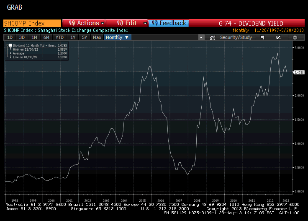The image size is (308, 221).
Task: Select the 1M time range tab
Action: coord(34,37)
